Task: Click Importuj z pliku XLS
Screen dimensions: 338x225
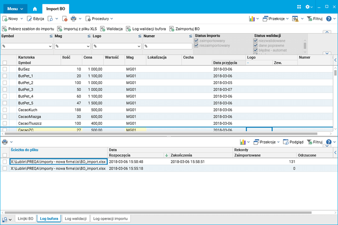Action: coord(77,29)
